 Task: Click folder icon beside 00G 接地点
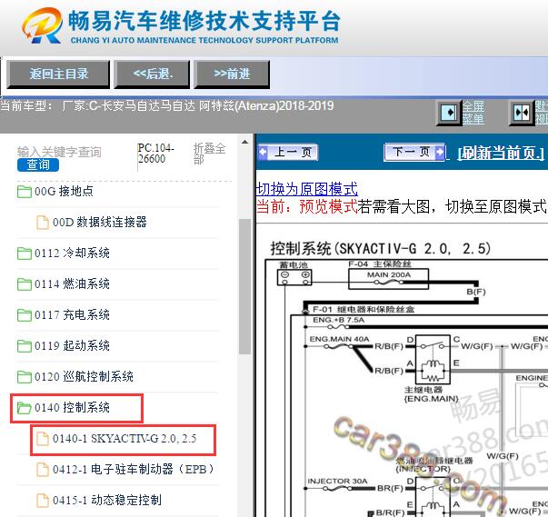(x=25, y=192)
